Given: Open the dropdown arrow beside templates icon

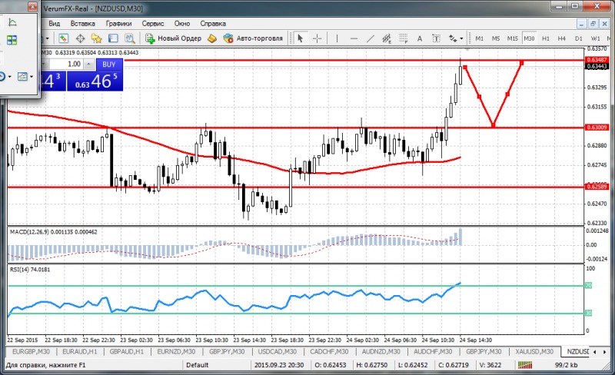Looking at the screenshot, I should [x=32, y=77].
